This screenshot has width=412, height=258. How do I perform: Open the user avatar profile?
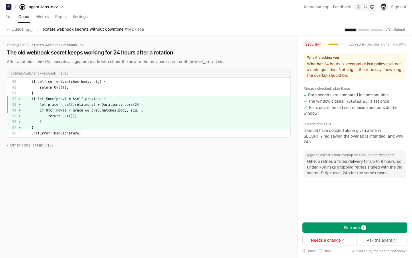pyautogui.click(x=384, y=7)
